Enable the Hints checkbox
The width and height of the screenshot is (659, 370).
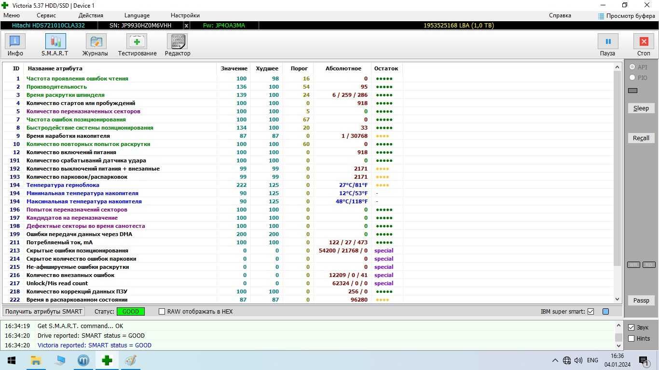pos(631,338)
